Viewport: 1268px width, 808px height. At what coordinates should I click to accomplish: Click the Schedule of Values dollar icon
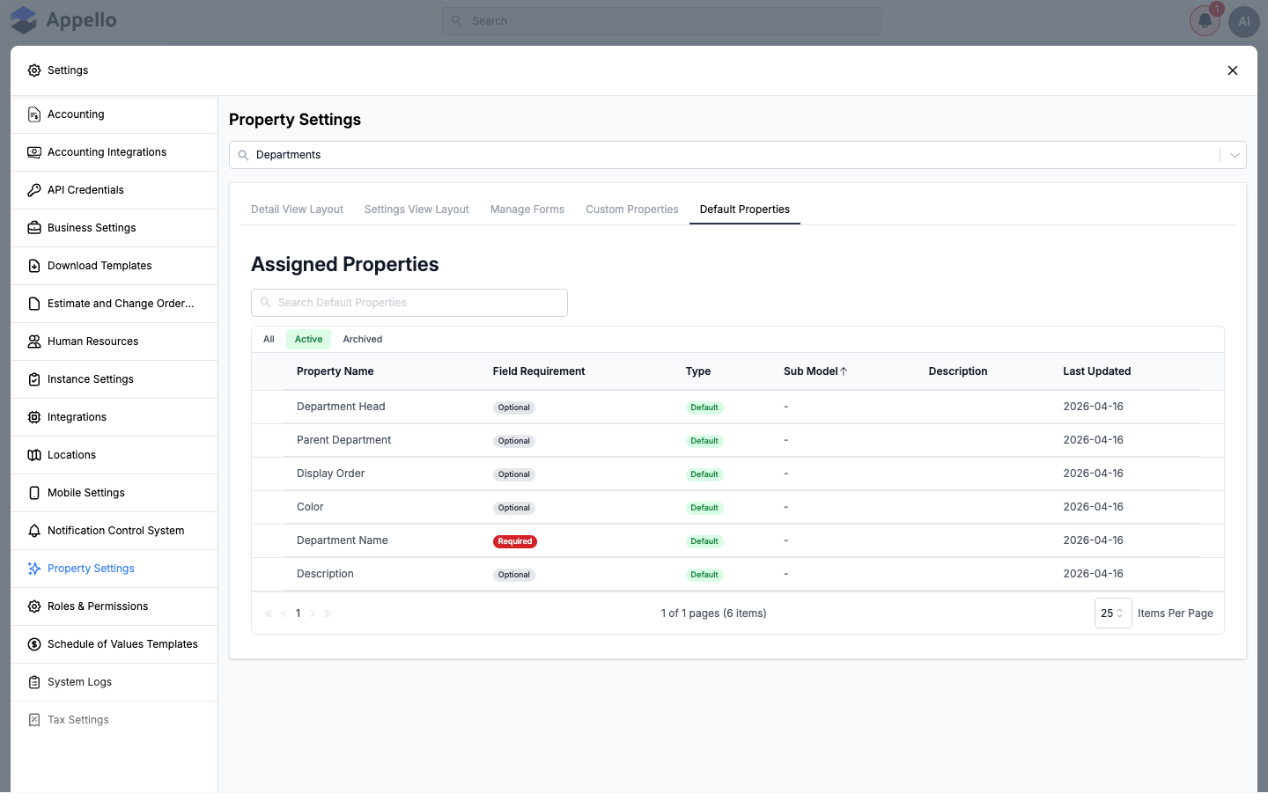[x=34, y=644]
